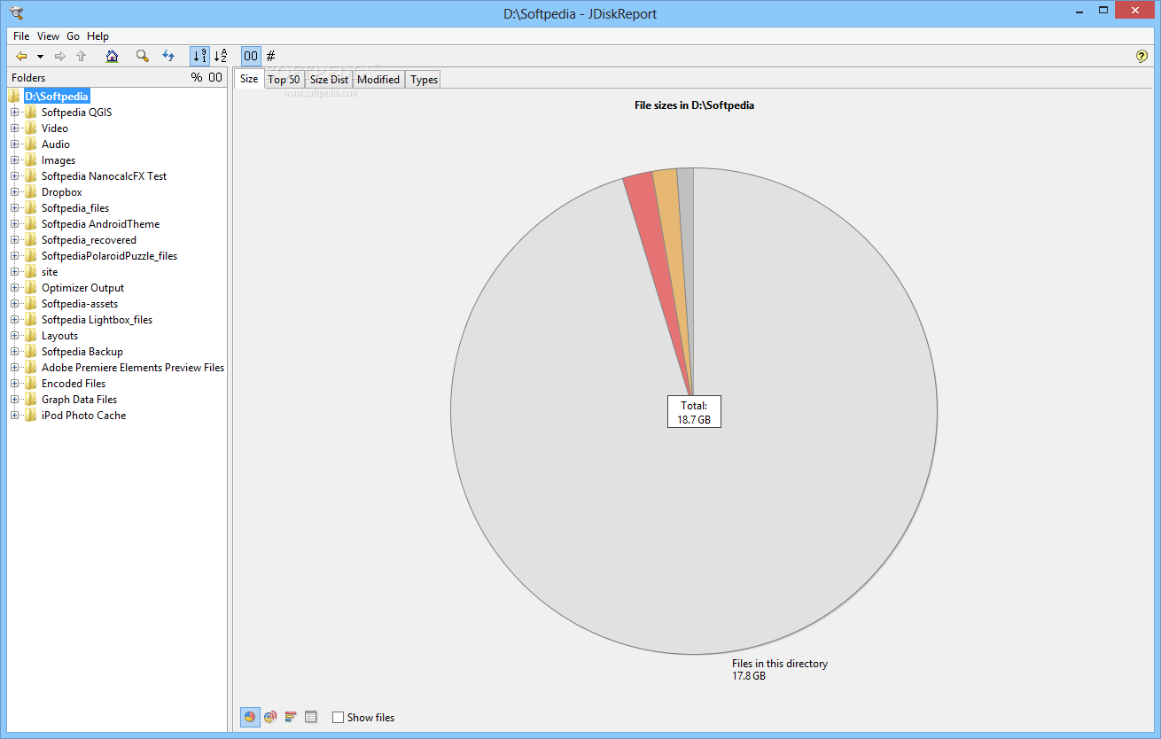Click folder icon next to iPod Photo Cache

31,416
